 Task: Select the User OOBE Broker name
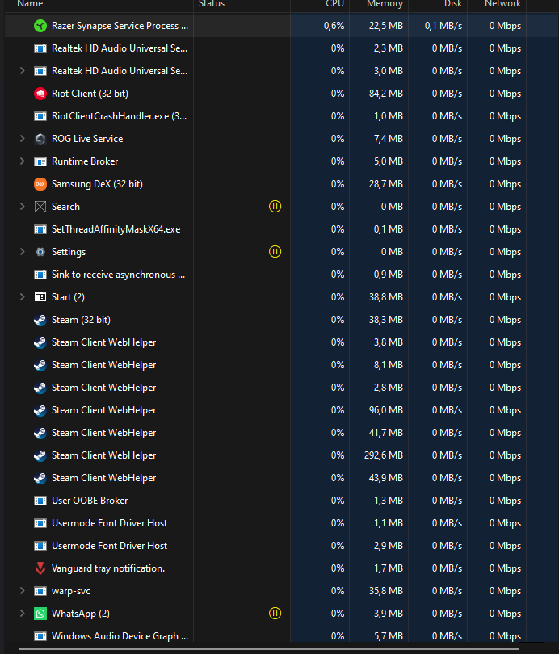point(90,501)
